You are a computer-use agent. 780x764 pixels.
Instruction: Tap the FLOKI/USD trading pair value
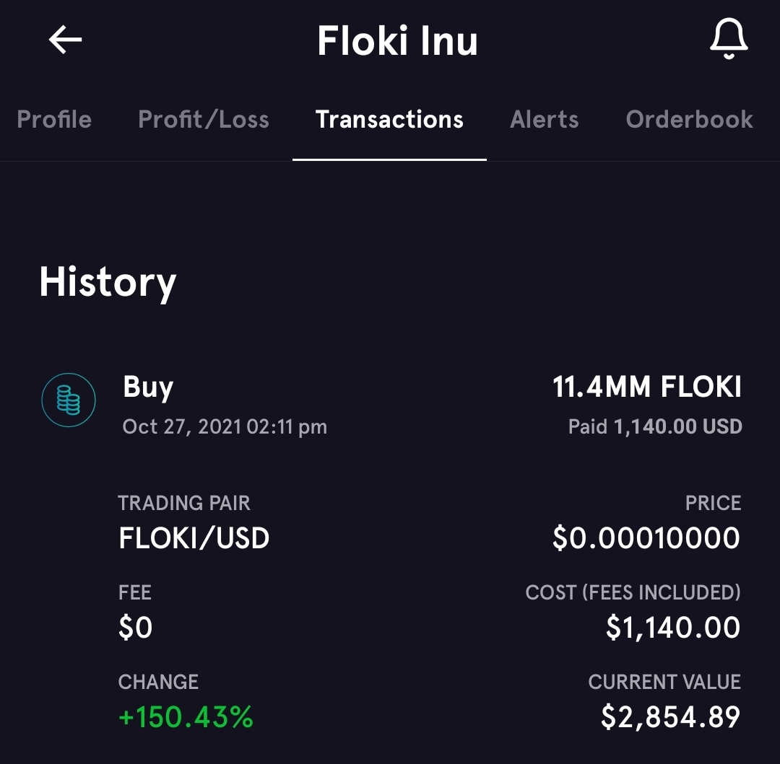tap(194, 538)
